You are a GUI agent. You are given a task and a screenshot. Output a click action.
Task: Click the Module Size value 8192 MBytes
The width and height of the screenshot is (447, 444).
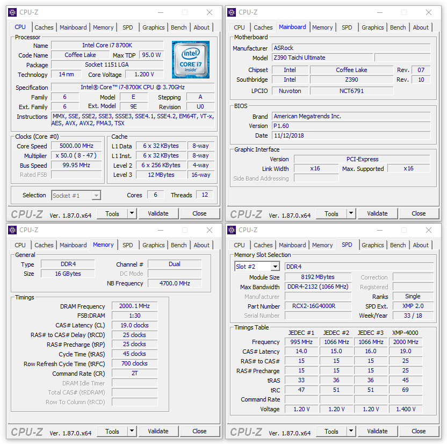[318, 277]
